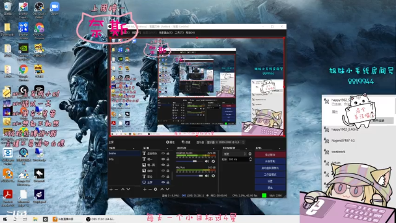This screenshot has height=223, width=396.
Task: Open 属性 properties button above scenes
Action: coord(170,142)
